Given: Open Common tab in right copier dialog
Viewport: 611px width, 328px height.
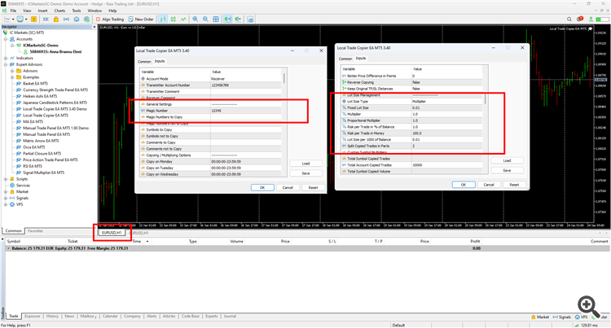Looking at the screenshot, I should [345, 59].
